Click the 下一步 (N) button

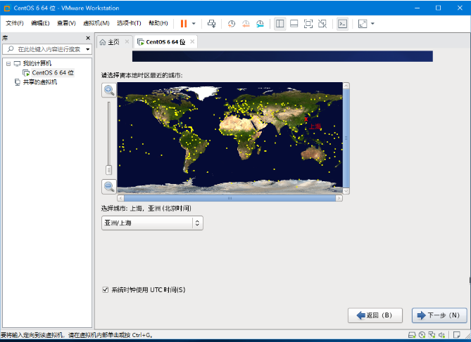(x=440, y=315)
